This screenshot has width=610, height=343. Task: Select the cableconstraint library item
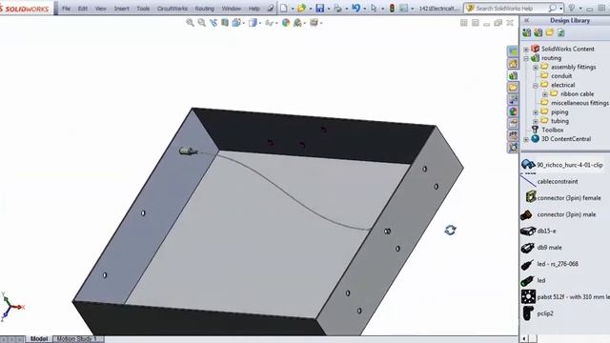coord(558,182)
